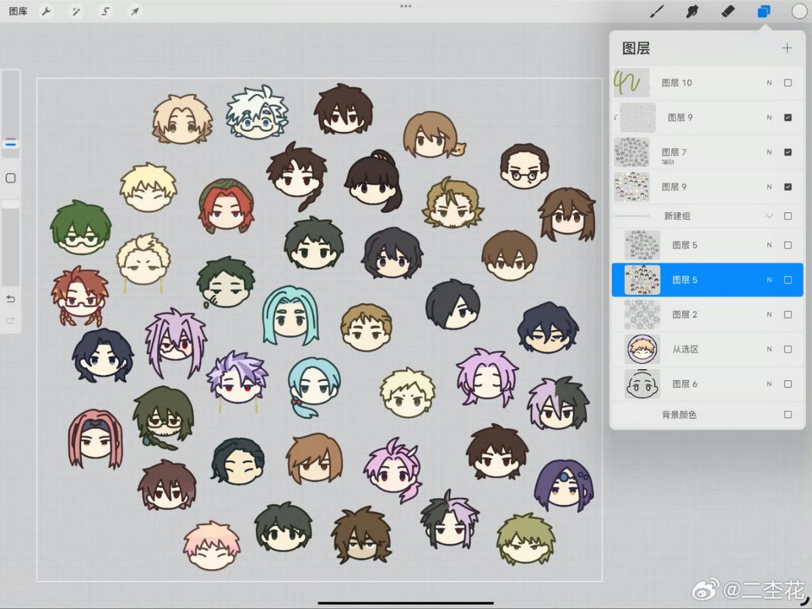Toggle visibility checkbox of 新建组 group
The width and height of the screenshot is (812, 609).
[788, 216]
